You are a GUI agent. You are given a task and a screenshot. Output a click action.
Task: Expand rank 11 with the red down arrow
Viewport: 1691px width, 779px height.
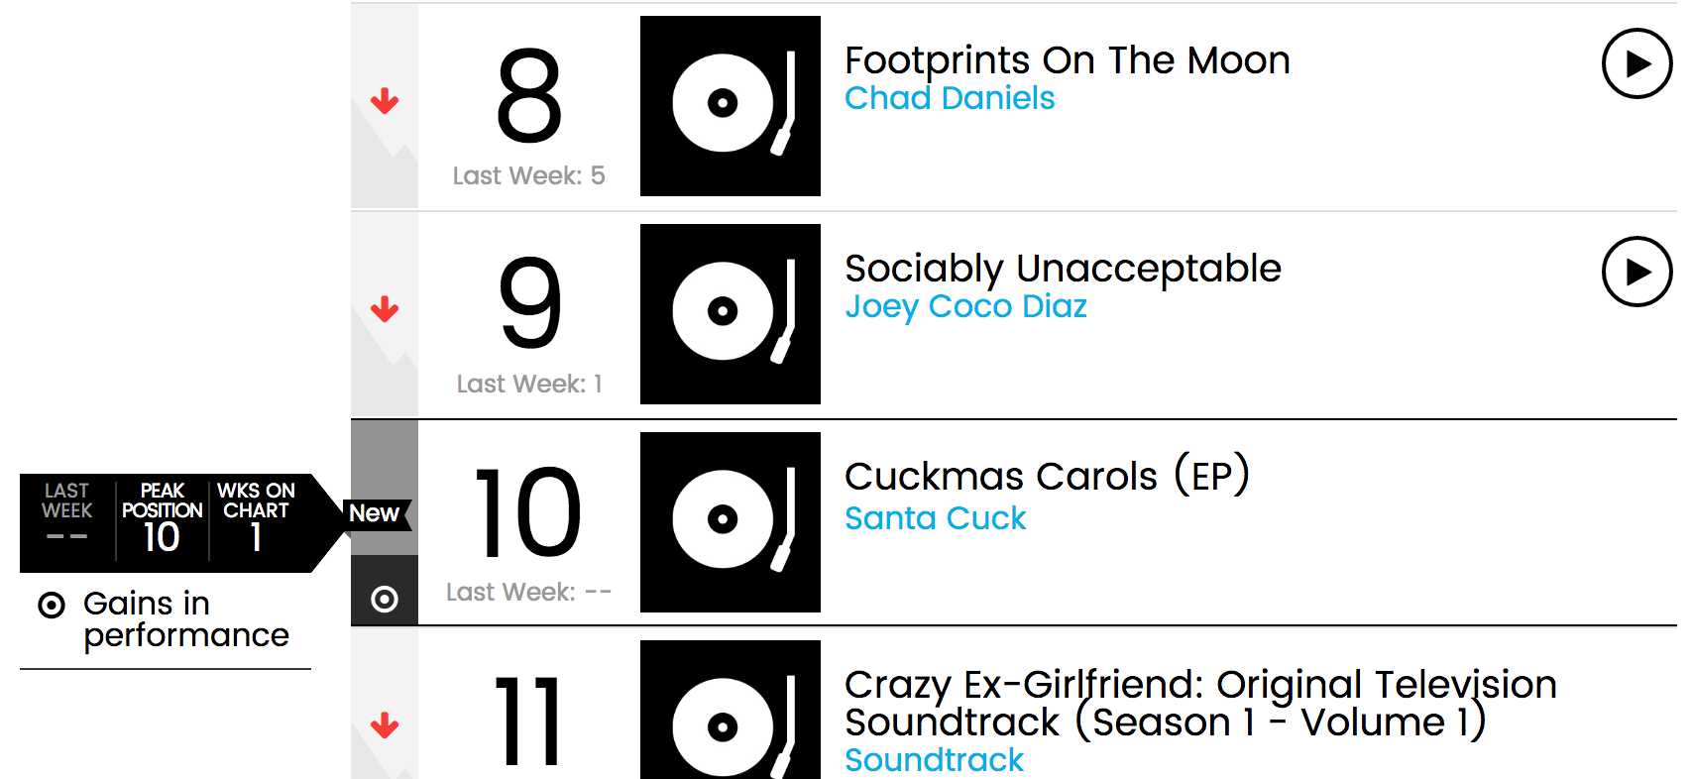[x=385, y=725]
